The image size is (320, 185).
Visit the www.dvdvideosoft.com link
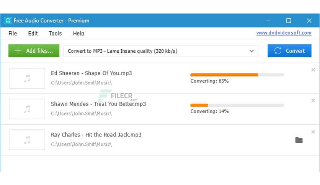coord(284,33)
